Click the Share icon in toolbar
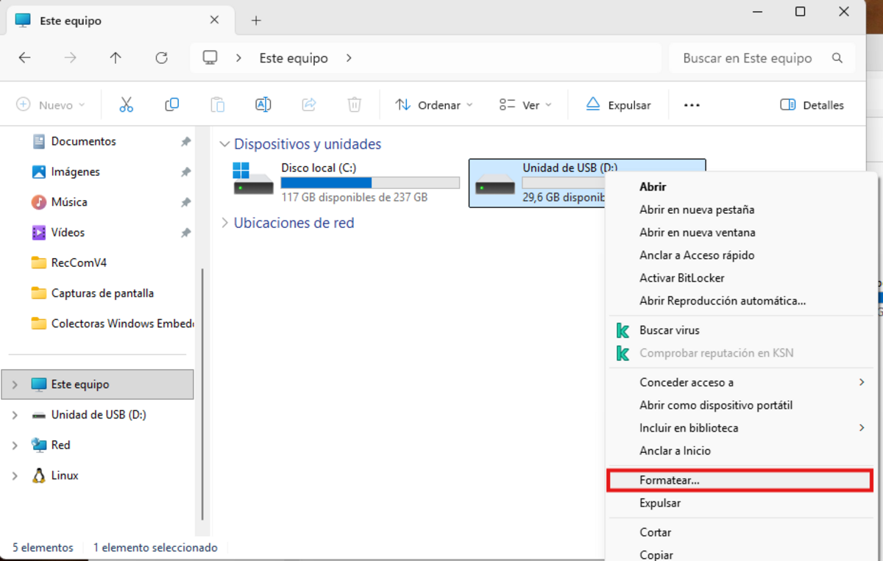 click(309, 105)
